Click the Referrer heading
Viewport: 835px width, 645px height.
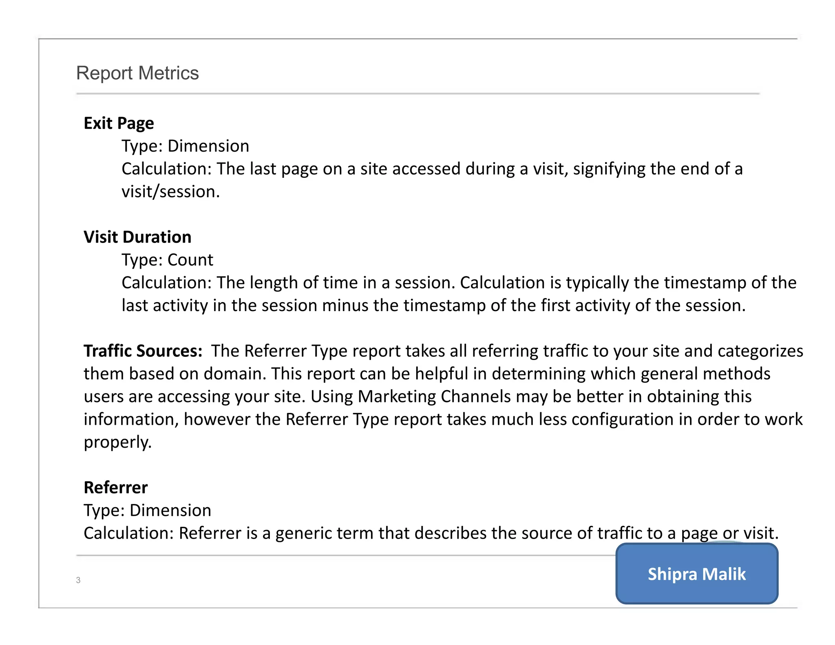click(116, 487)
